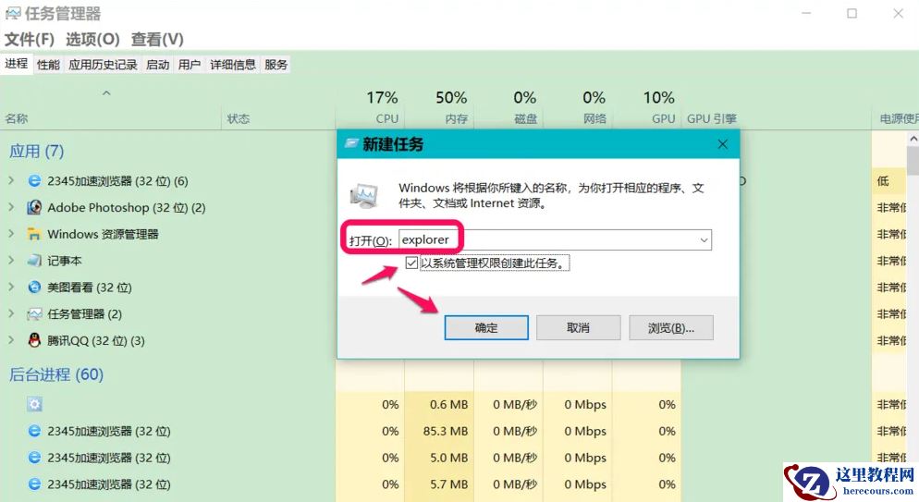Expand the Windows 资源管理器 entry
Viewport: 919px width, 502px height.
pos(11,234)
